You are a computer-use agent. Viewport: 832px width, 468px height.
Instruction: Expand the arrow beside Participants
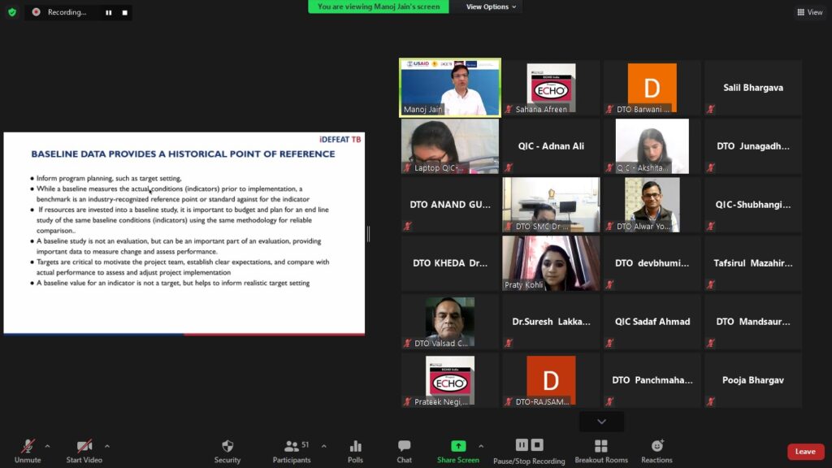tap(324, 446)
